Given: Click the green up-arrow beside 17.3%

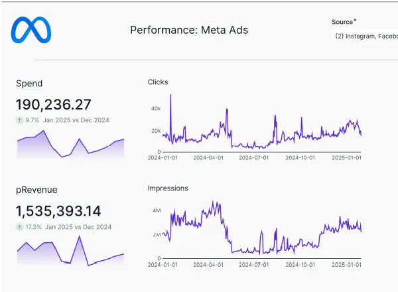Looking at the screenshot, I should pos(20,227).
